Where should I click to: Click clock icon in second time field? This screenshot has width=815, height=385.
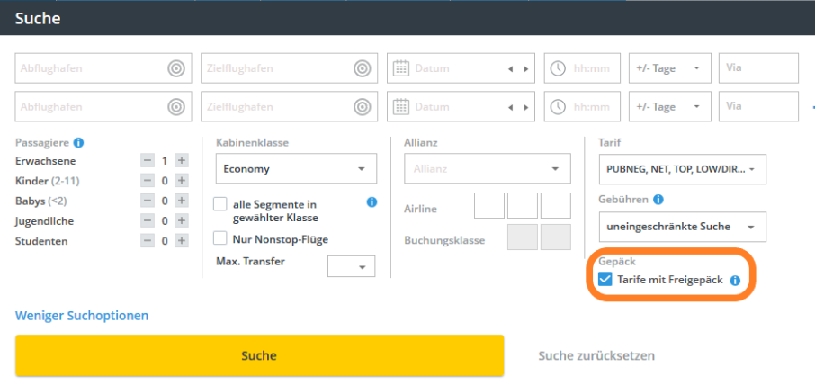click(x=559, y=107)
